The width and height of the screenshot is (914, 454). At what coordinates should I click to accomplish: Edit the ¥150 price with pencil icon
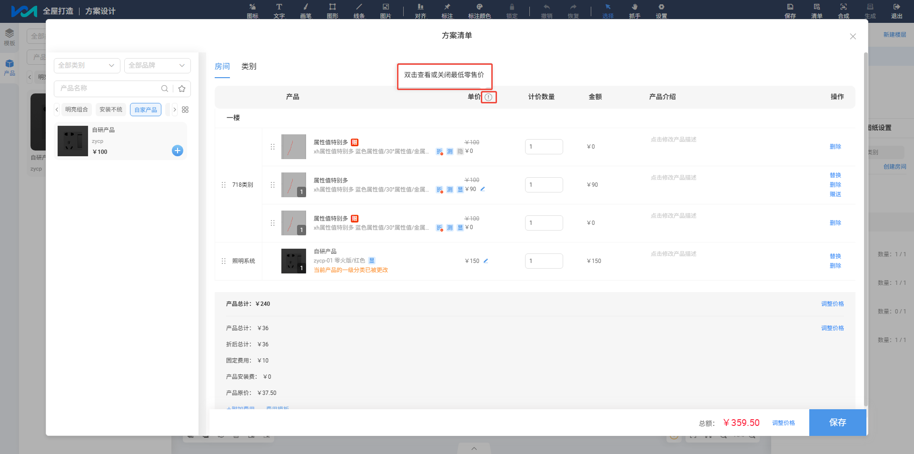pyautogui.click(x=486, y=261)
